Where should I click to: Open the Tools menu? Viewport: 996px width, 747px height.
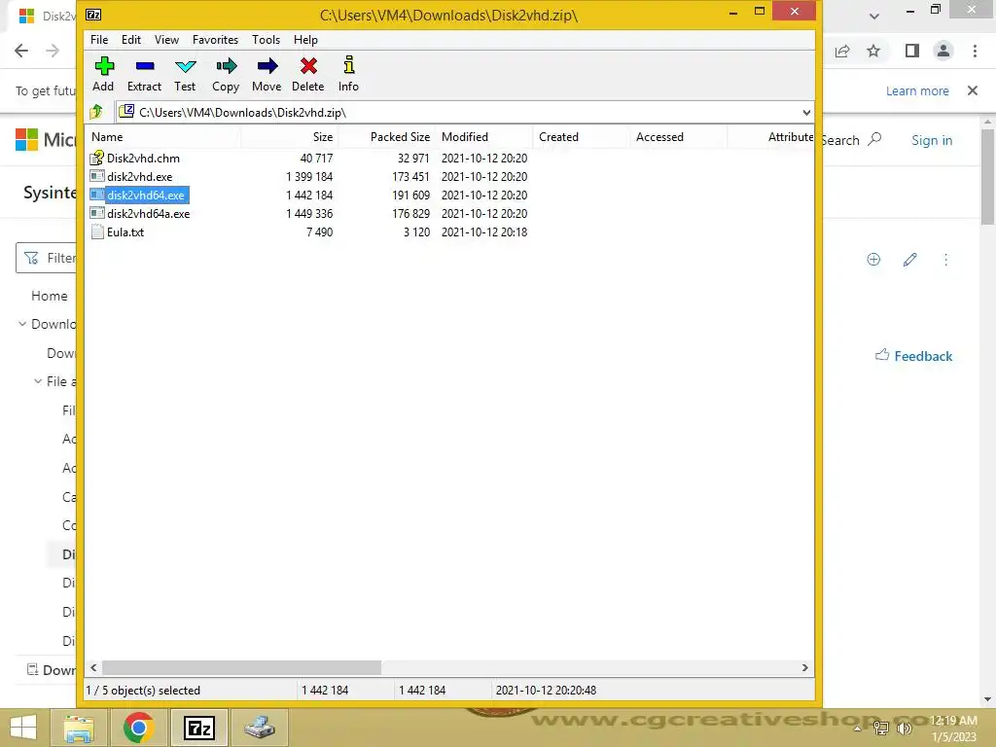coord(266,39)
